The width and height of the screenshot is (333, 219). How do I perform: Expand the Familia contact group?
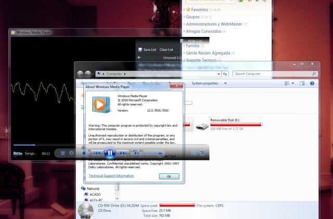tap(184, 46)
